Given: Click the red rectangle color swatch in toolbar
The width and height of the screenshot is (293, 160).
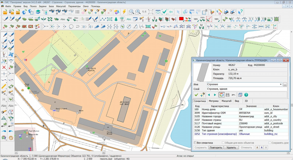Looking at the screenshot, I should tap(181, 19).
